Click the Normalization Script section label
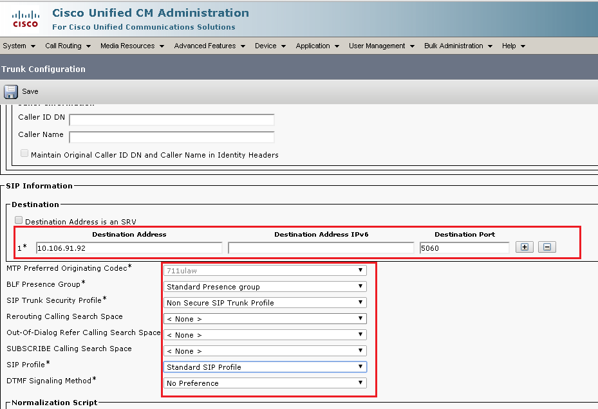The image size is (598, 409). pos(55,403)
